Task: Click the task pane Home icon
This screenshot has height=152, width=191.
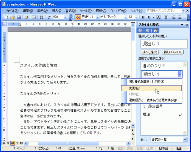Action: click(155, 30)
